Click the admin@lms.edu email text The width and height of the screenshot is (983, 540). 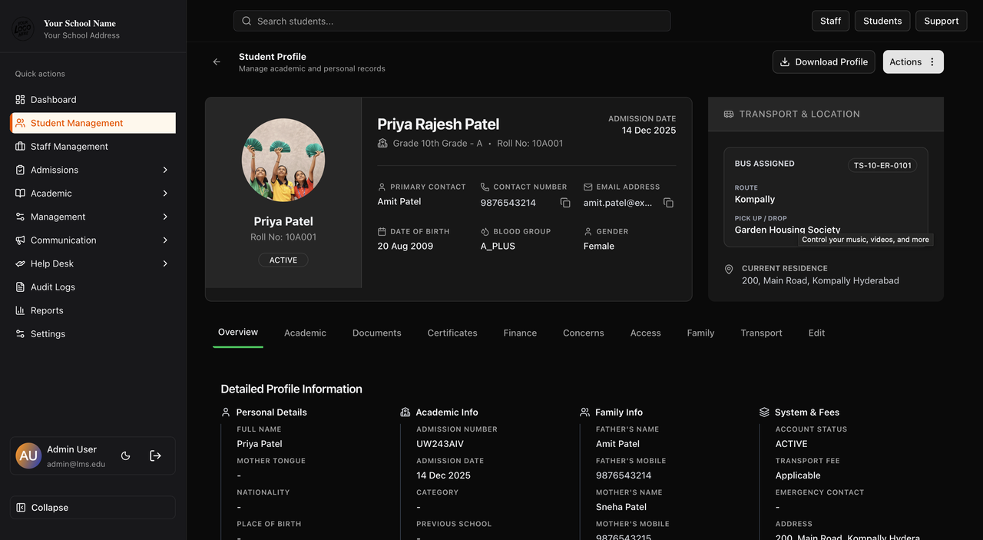(x=76, y=464)
